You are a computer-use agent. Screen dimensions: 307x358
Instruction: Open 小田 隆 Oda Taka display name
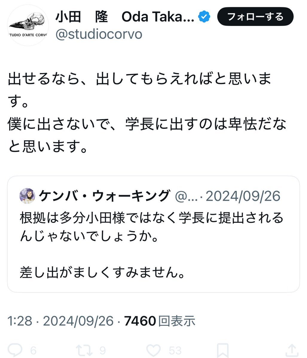(x=125, y=17)
